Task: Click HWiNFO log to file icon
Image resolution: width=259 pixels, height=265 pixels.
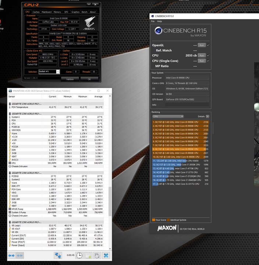Action: coord(88,255)
